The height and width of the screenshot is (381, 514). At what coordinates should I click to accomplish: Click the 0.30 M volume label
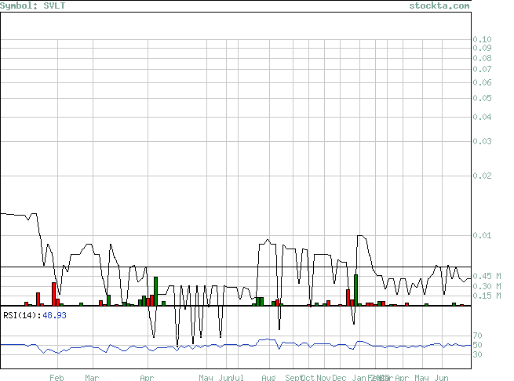point(487,286)
